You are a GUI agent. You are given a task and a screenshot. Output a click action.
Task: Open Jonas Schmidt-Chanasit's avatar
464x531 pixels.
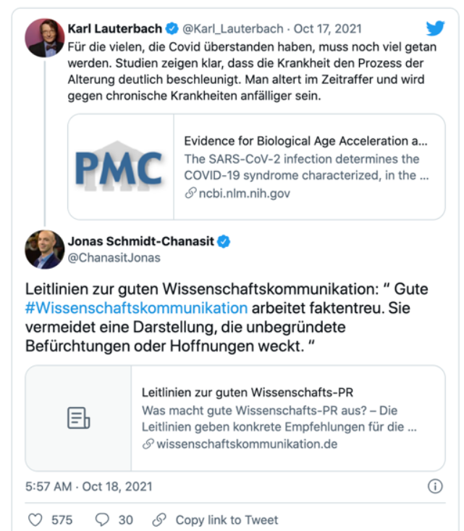tap(45, 249)
